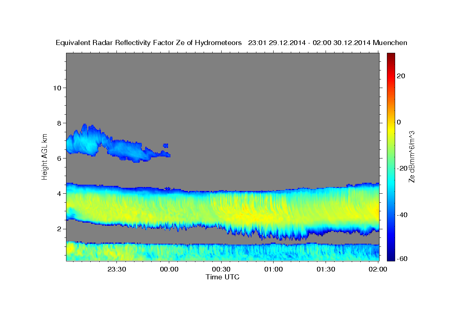
Task: Click the 00:30 time tick label
Action: [x=222, y=269]
